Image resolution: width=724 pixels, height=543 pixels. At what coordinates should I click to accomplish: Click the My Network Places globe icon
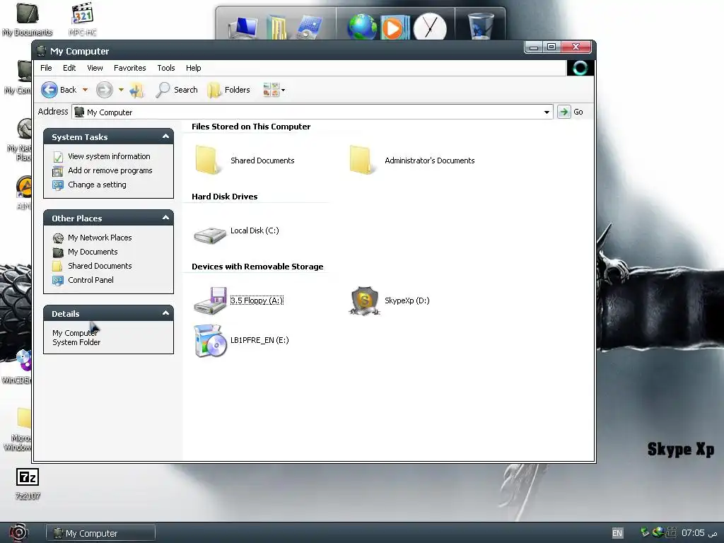point(58,238)
